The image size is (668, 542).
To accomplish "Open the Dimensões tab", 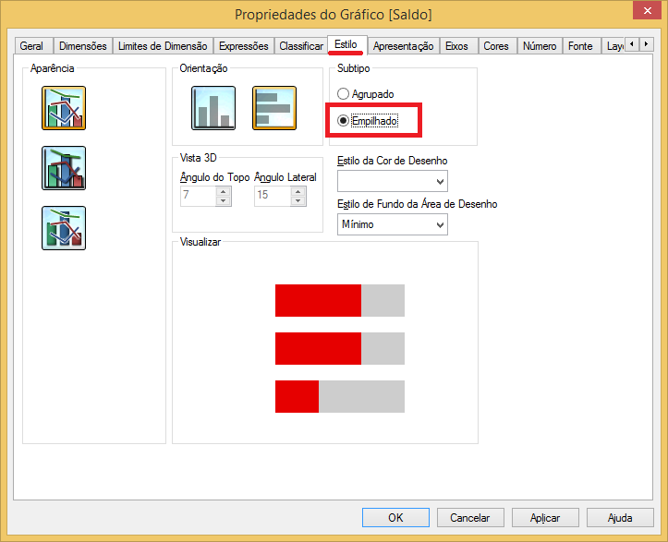I will (x=82, y=46).
